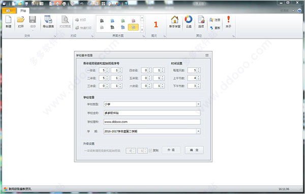
Task: Click the 升级 button
Action: [x=171, y=150]
